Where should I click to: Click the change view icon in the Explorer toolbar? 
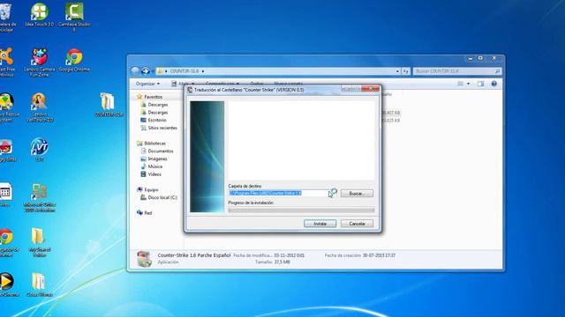click(x=460, y=84)
